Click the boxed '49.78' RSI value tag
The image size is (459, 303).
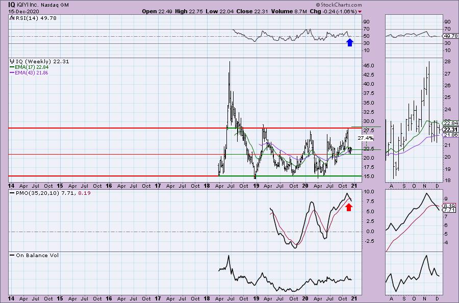451,36
